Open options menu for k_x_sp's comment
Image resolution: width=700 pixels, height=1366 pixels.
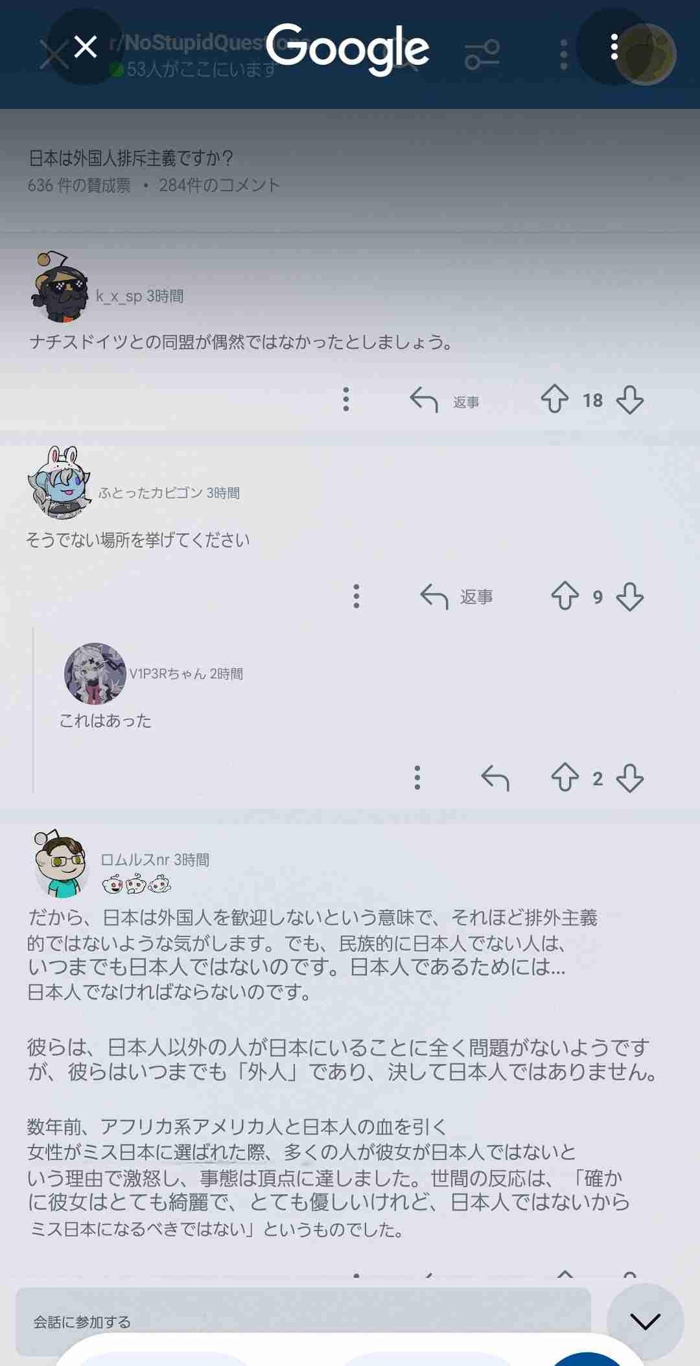(x=346, y=399)
